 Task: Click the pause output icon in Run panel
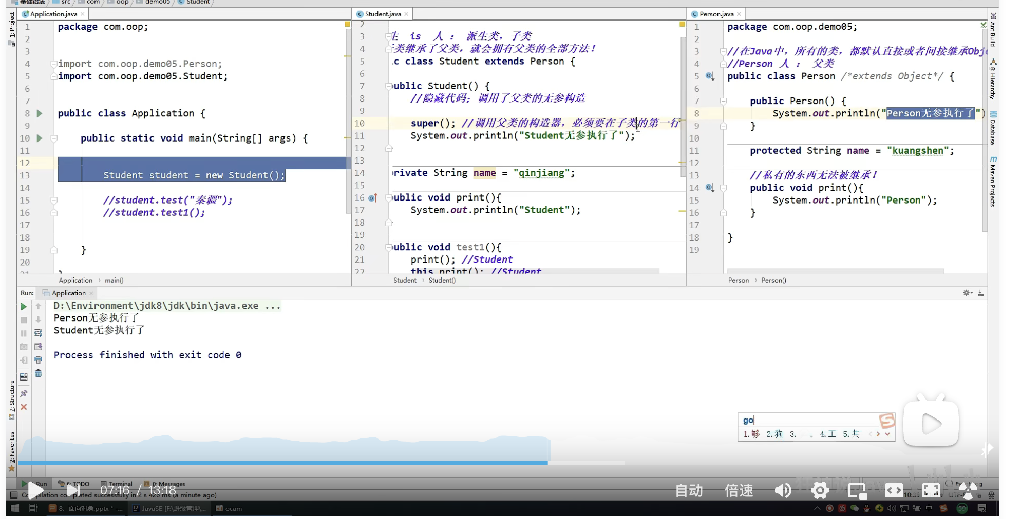coord(24,333)
